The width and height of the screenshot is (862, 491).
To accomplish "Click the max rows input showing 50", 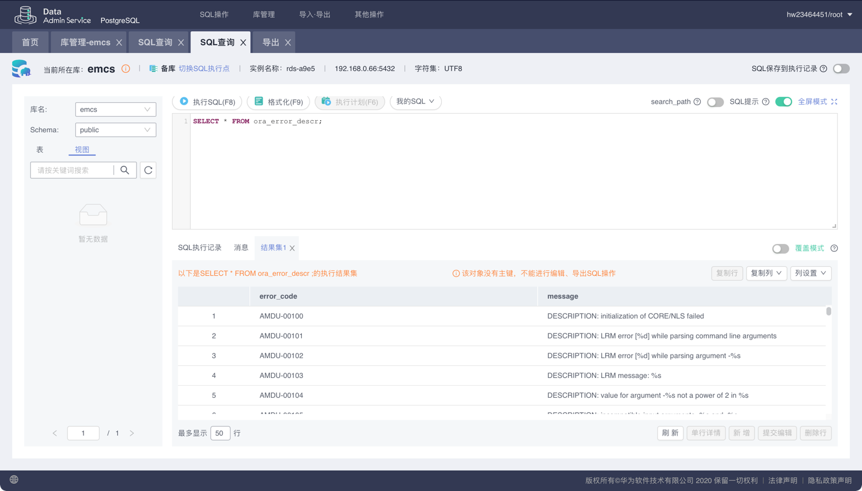I will coord(220,433).
